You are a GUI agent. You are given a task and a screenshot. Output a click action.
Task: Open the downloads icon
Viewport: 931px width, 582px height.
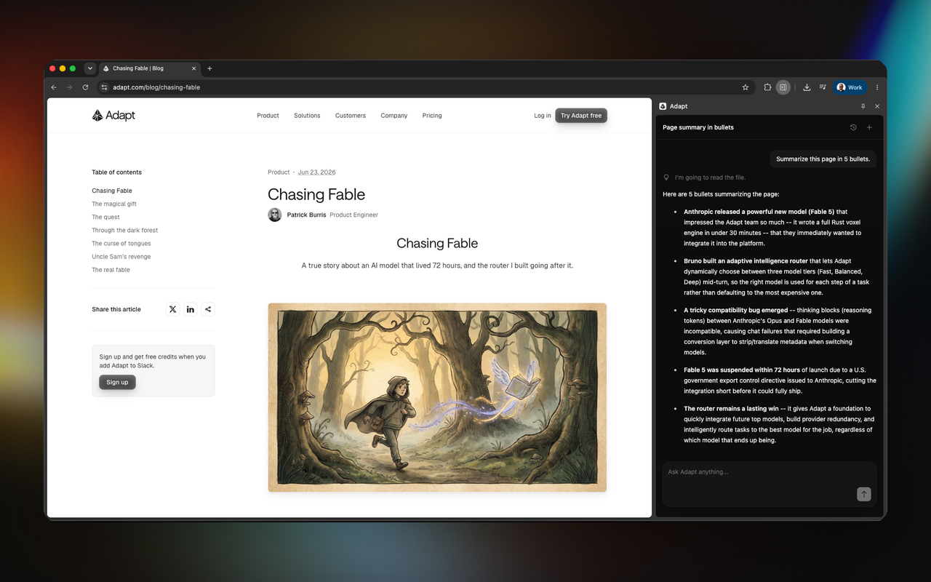pos(807,87)
